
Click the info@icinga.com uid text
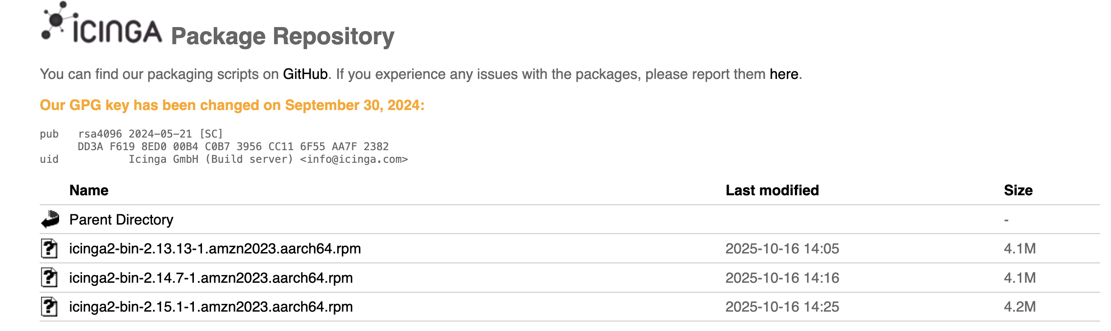coord(353,159)
